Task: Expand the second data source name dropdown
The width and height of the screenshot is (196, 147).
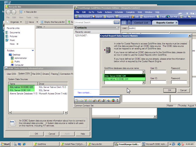Action: pyautogui.click(x=143, y=83)
